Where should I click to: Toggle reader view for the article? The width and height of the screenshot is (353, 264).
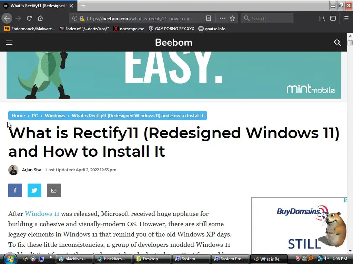[x=209, y=19]
